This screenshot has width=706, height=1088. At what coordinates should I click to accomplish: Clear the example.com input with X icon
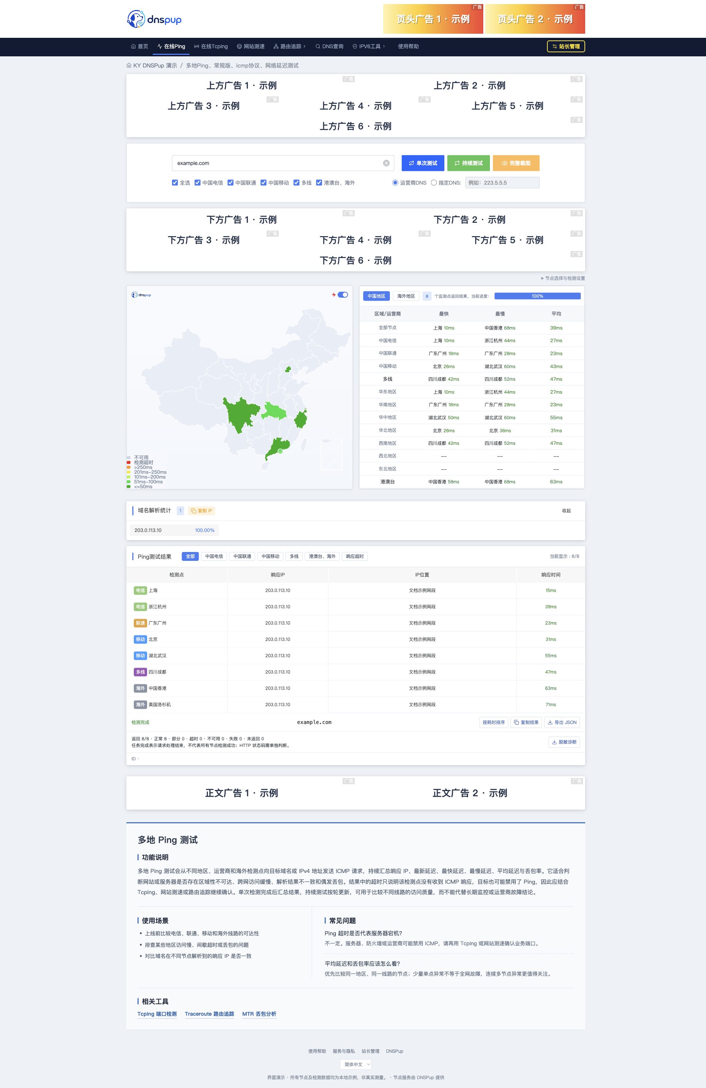(x=386, y=163)
